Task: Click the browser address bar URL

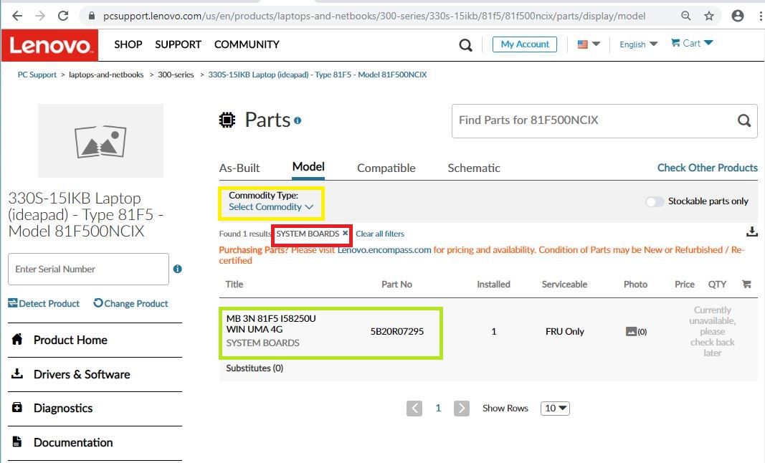Action: [x=374, y=16]
